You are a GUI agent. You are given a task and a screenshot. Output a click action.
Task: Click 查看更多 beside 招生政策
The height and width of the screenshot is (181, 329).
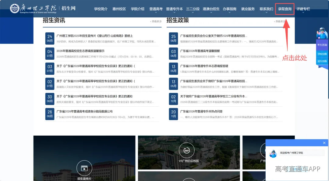click(280, 21)
